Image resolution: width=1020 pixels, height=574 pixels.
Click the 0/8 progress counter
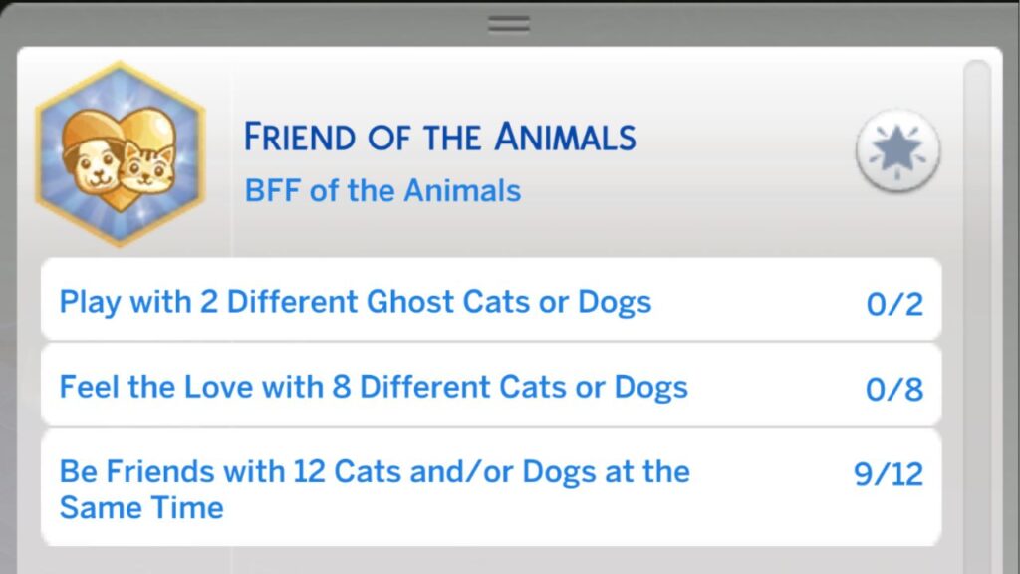tap(894, 389)
